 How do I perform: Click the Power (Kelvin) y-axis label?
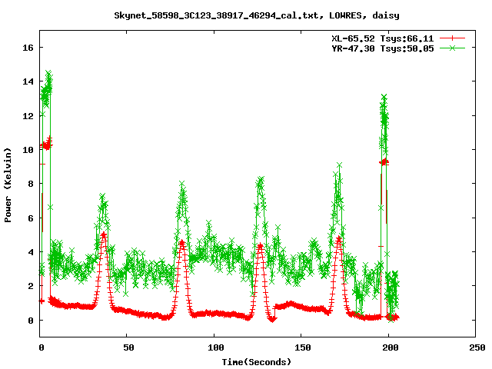pyautogui.click(x=8, y=184)
